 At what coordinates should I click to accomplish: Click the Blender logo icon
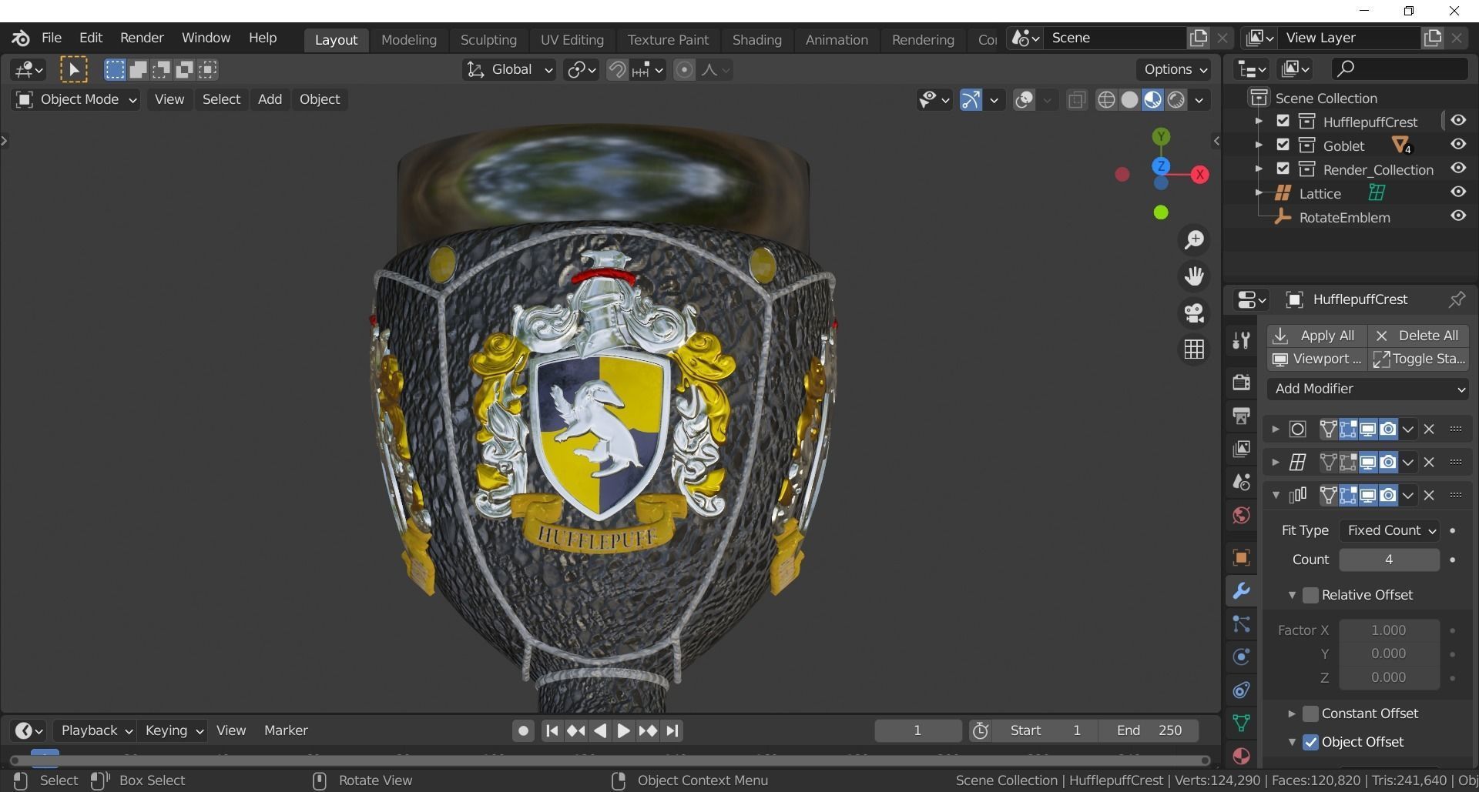coord(21,38)
